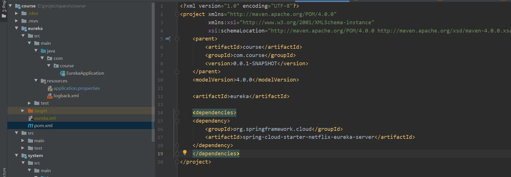Expand the .idea folder
Screen dimensions: 511x177
(17, 13)
